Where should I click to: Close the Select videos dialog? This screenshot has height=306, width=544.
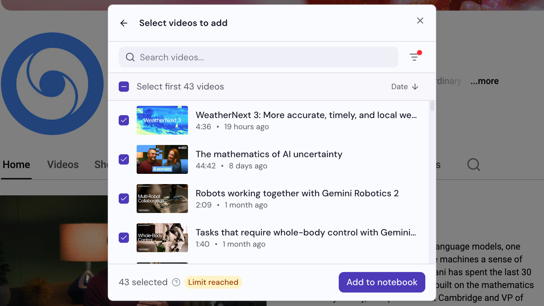pyautogui.click(x=420, y=21)
